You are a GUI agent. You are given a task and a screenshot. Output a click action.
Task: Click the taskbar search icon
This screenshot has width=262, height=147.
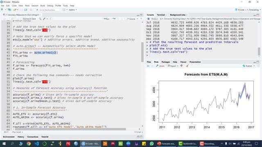[12, 143]
